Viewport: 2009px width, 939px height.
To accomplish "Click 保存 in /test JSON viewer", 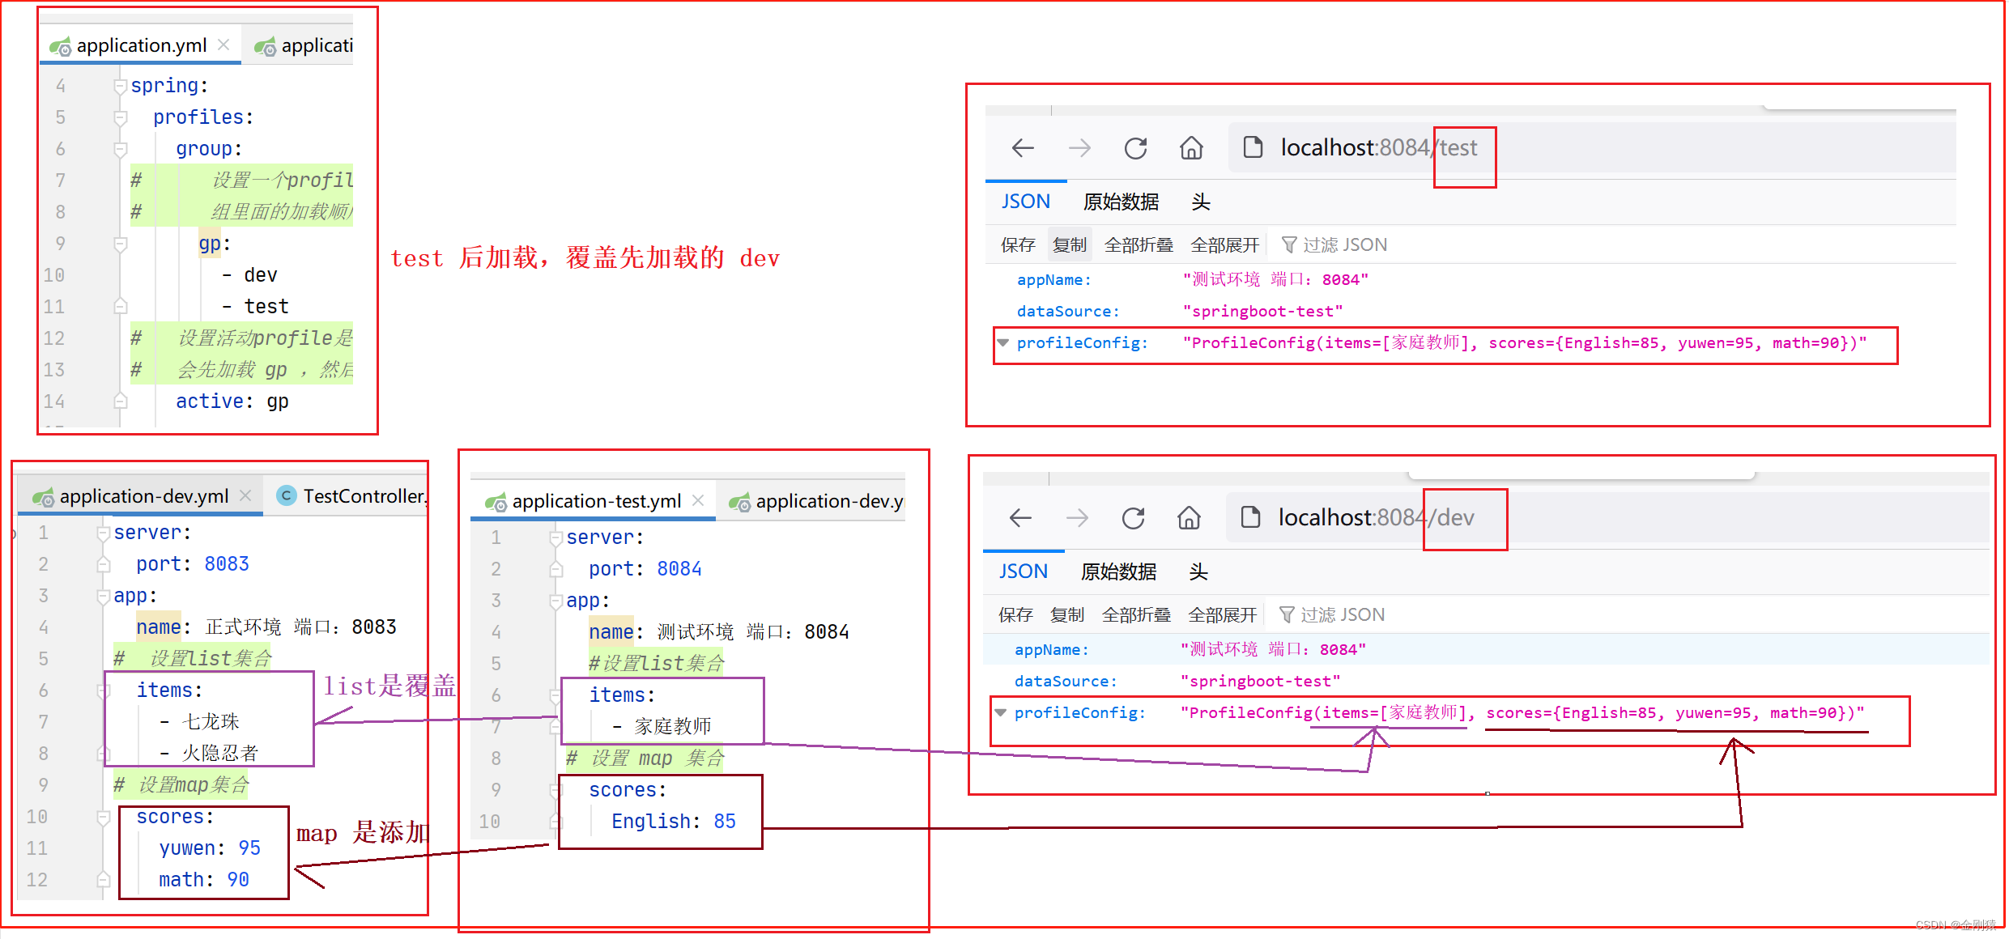I will coord(1018,244).
